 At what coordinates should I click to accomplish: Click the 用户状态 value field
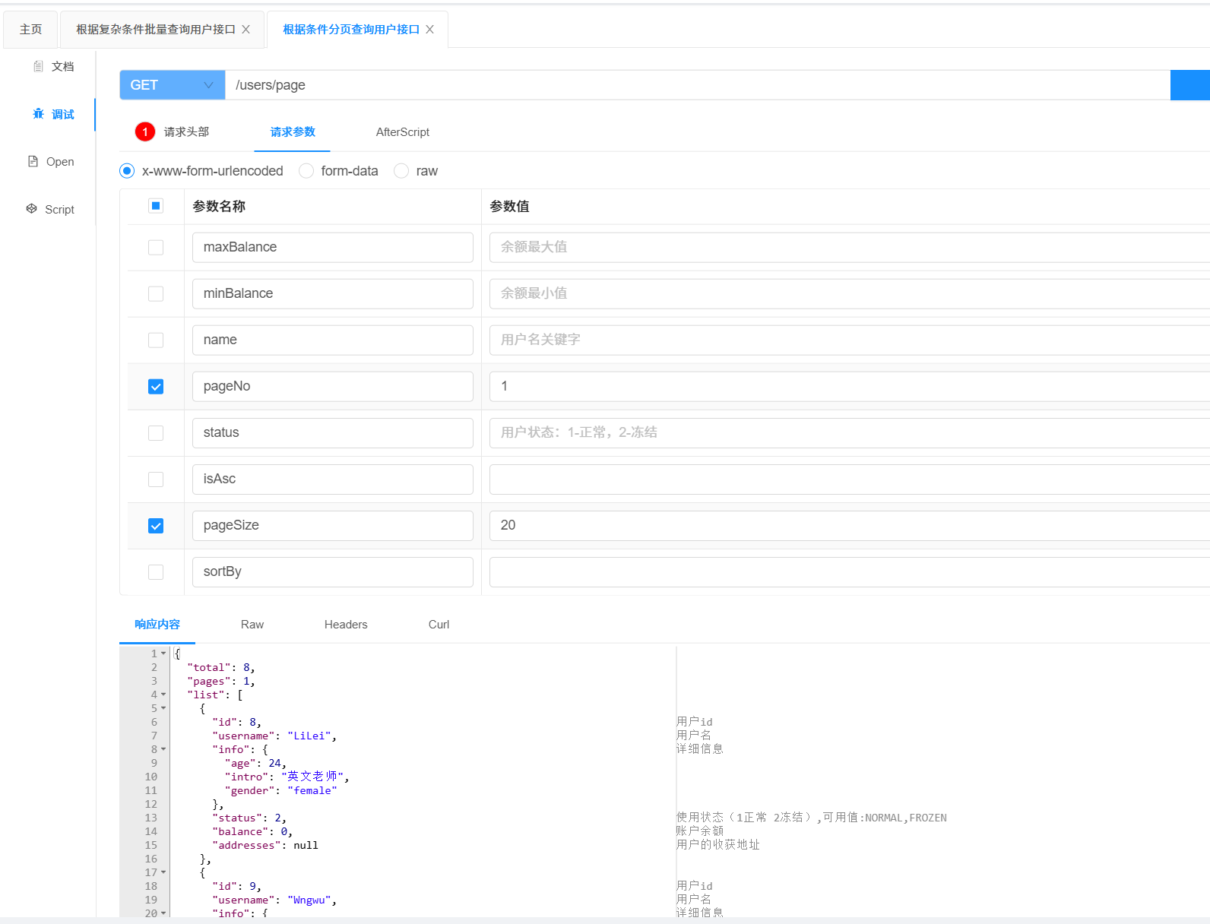coord(850,432)
